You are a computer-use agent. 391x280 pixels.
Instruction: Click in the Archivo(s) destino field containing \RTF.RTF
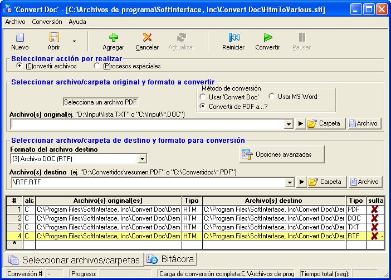click(x=148, y=182)
